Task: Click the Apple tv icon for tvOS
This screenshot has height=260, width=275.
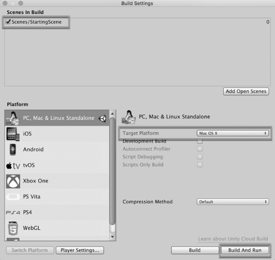Action: tap(13, 166)
